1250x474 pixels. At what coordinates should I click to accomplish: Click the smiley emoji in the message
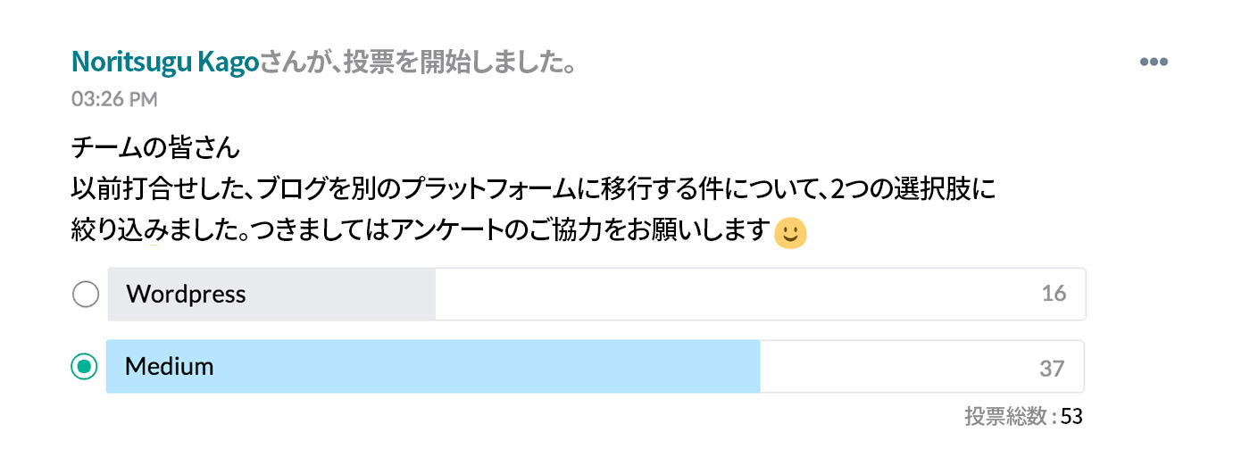pos(789,234)
